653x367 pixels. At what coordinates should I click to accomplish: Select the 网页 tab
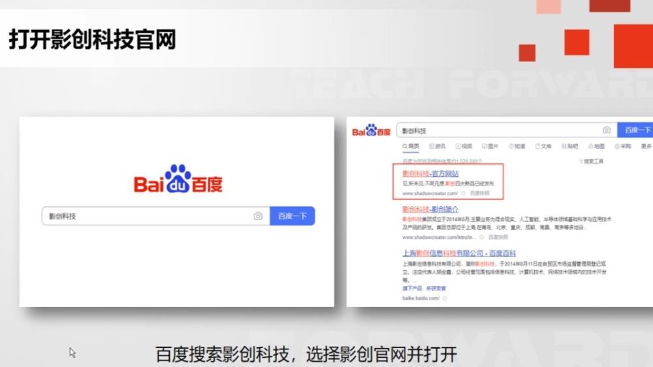tap(411, 146)
